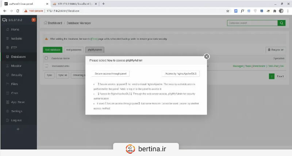Open Cron in the sidebar

point(15,93)
